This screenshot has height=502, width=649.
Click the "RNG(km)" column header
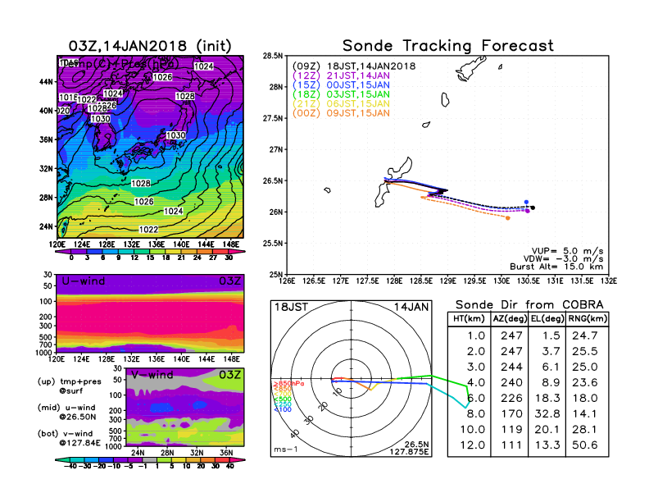588,319
